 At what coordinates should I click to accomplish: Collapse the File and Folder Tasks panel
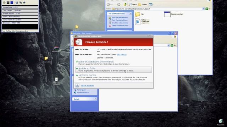(x=130, y=13)
